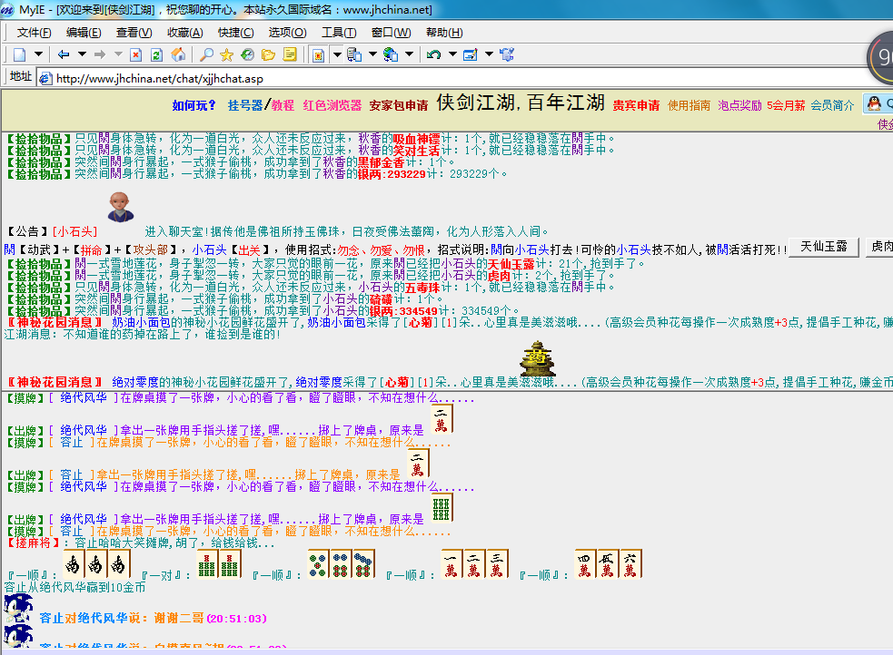The height and width of the screenshot is (655, 893).
Task: Open the 查看(V) menu
Action: pos(134,33)
